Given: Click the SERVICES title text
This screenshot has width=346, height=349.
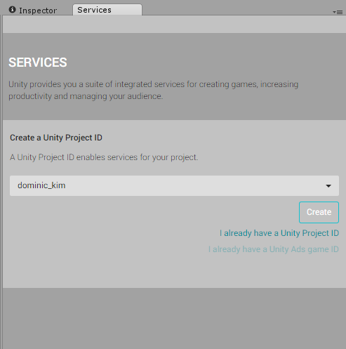Looking at the screenshot, I should click(x=38, y=62).
